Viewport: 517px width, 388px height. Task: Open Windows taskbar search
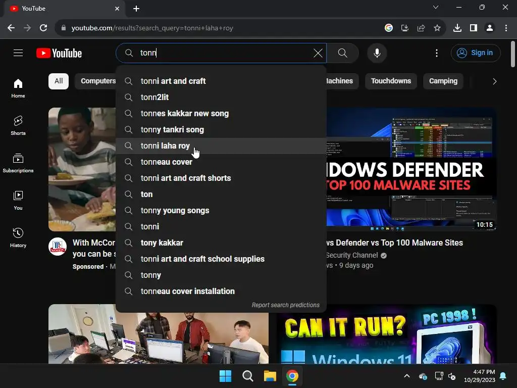click(247, 376)
